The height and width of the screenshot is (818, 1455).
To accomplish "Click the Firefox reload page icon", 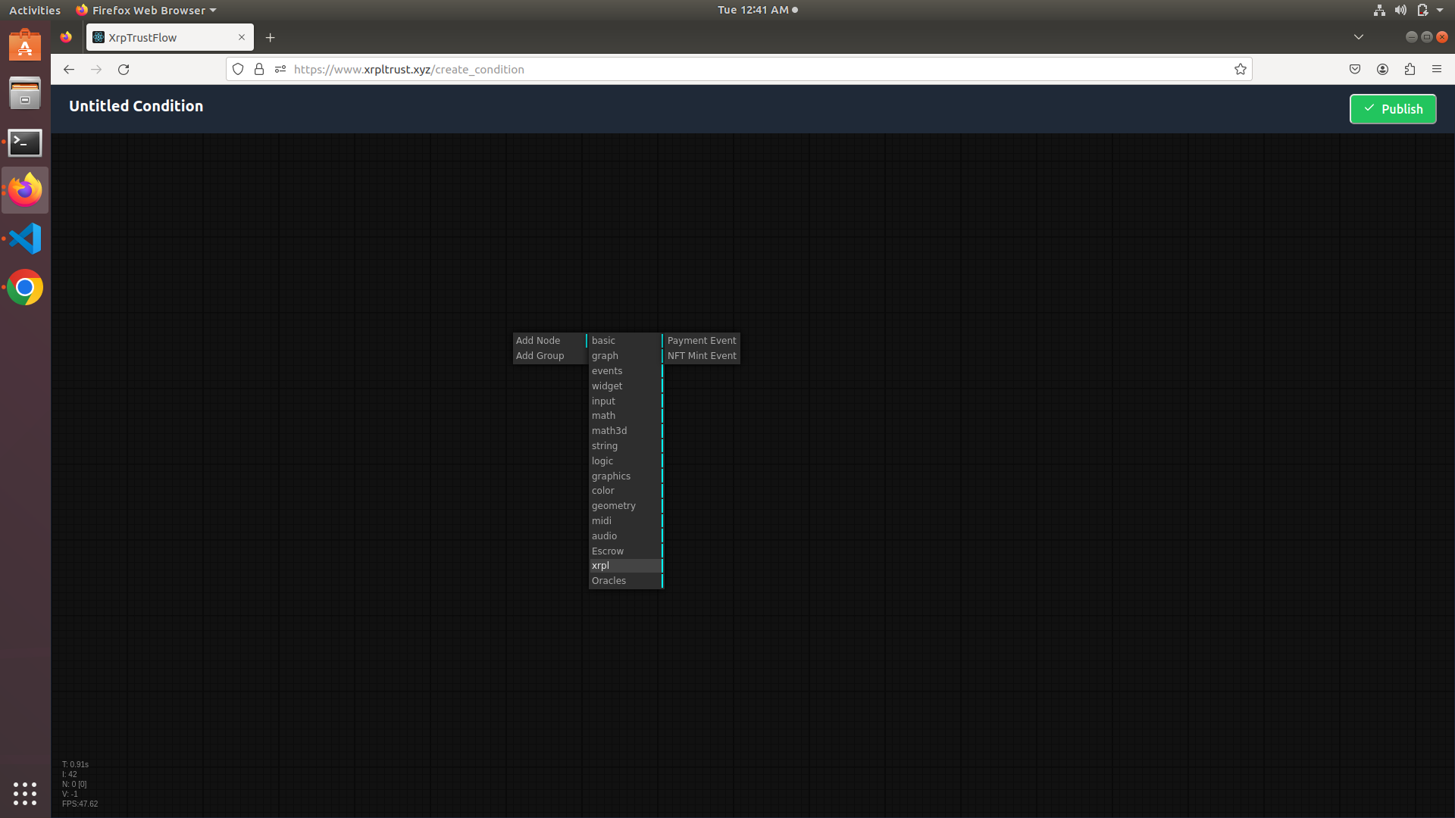I will coord(124,69).
